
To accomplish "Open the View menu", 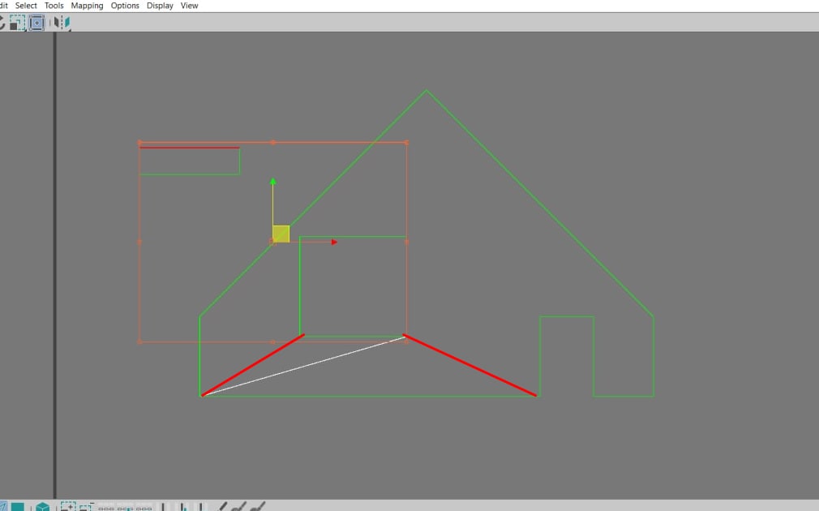I will pyautogui.click(x=189, y=6).
